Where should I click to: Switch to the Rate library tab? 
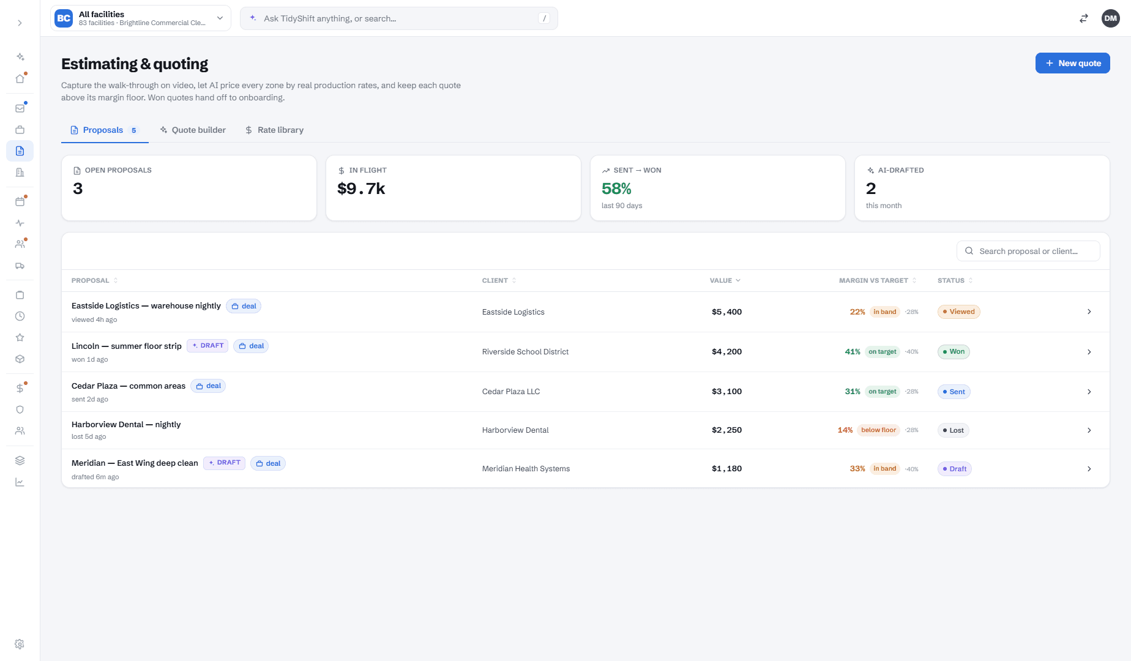(x=274, y=130)
